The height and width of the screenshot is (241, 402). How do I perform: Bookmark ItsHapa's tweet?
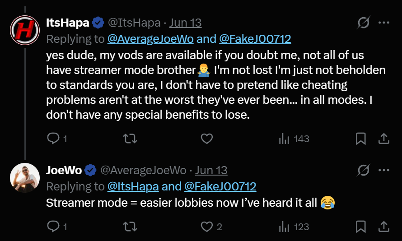pyautogui.click(x=361, y=139)
